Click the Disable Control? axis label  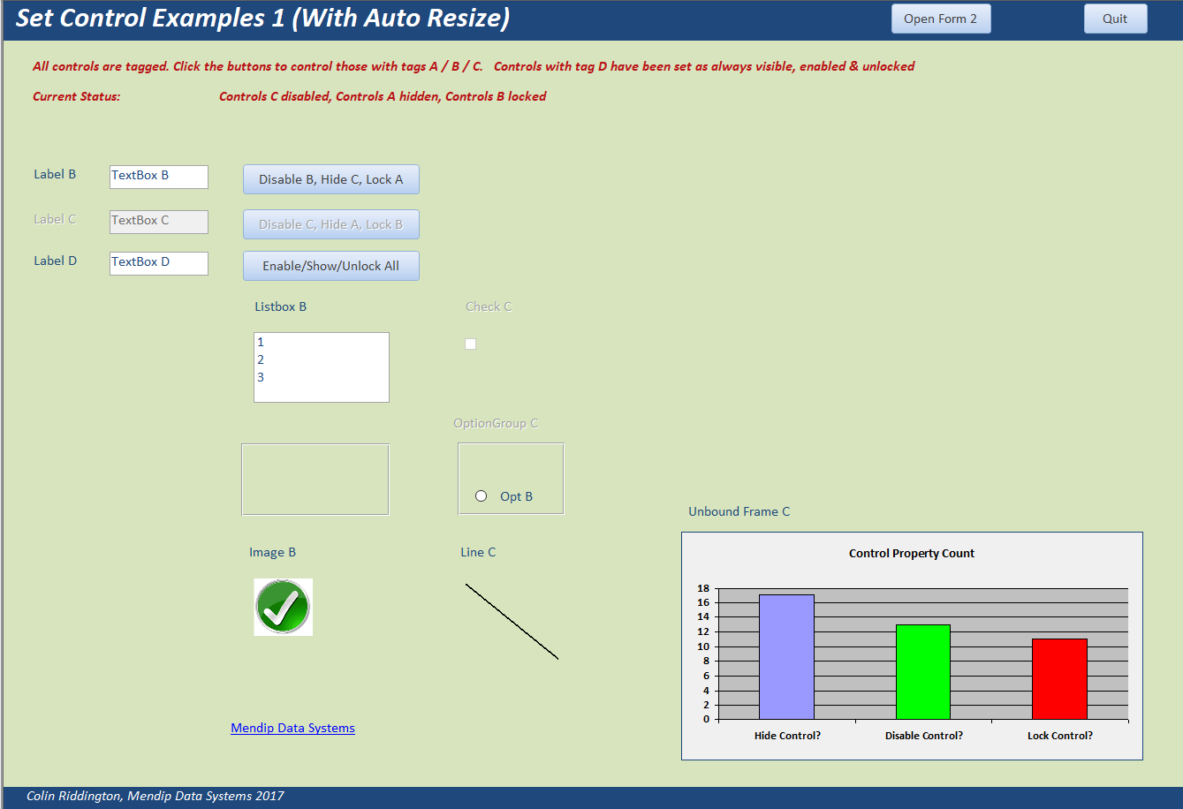tap(924, 736)
